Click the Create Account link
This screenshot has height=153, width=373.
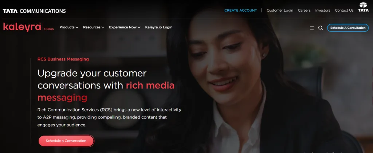(x=240, y=11)
